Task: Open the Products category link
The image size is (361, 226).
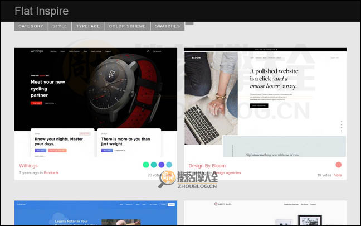Action: 51,173
